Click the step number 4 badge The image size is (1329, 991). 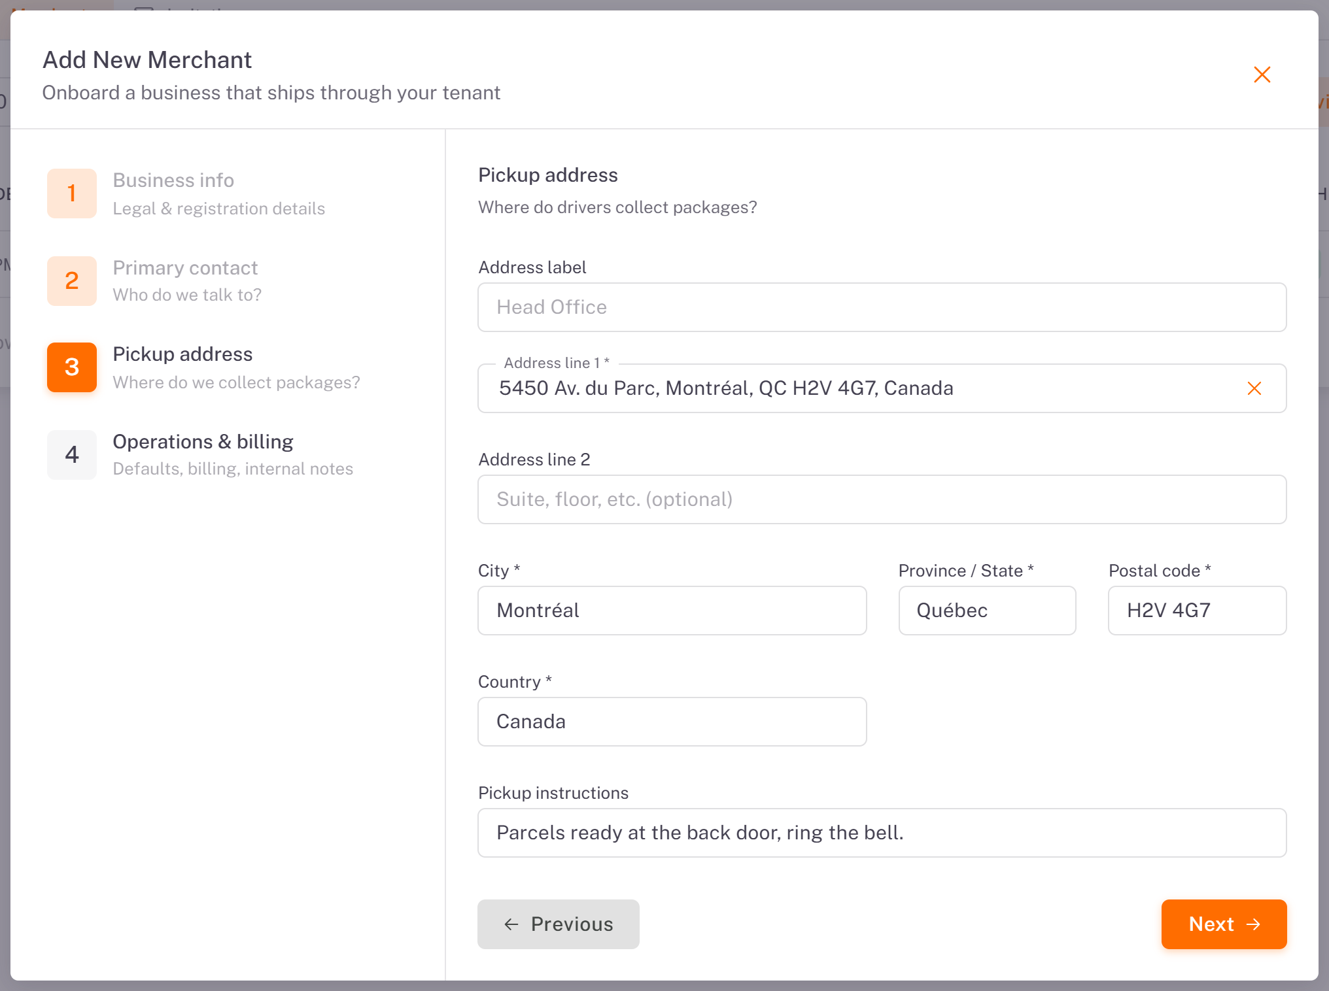coord(72,455)
